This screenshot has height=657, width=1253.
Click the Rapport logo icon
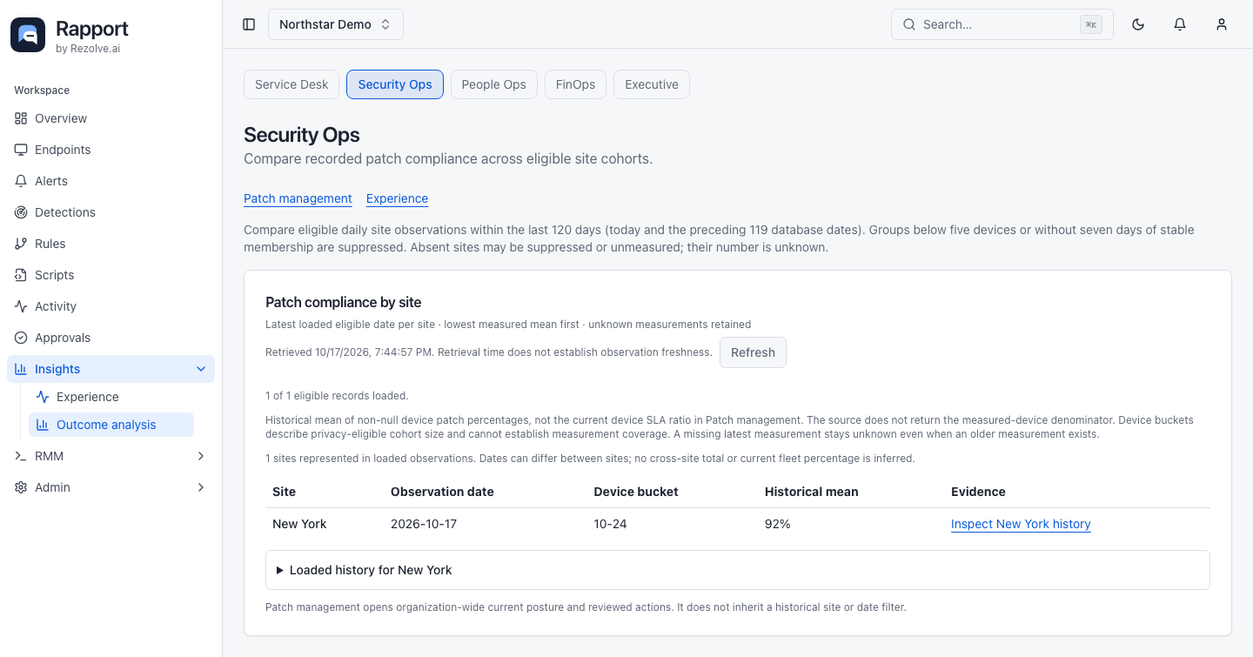tap(28, 35)
